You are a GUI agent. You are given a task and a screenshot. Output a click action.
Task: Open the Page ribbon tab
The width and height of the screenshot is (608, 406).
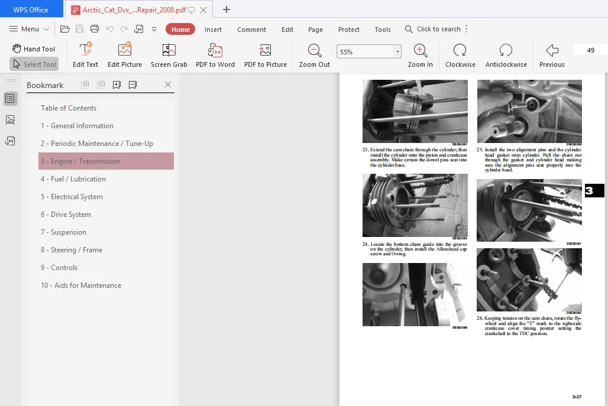click(x=315, y=30)
